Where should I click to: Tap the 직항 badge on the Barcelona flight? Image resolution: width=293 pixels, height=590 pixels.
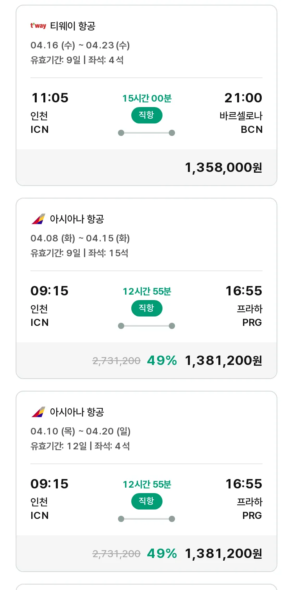(x=146, y=115)
